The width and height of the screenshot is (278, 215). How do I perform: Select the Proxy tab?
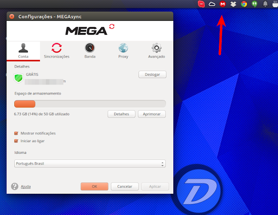[x=123, y=51]
